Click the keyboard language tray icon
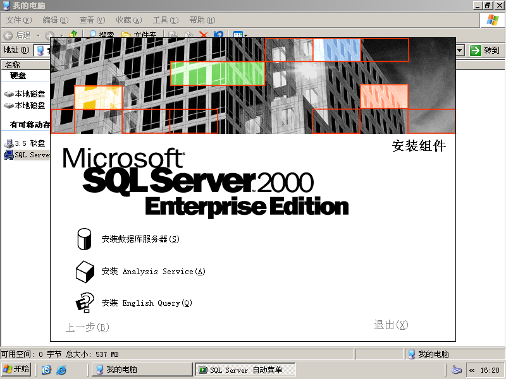 [x=456, y=370]
